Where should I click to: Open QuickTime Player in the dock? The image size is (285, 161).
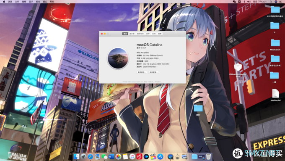click(170, 156)
